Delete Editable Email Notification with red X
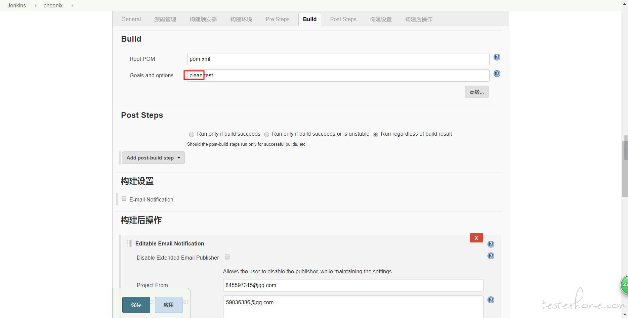The image size is (628, 318). pos(476,238)
